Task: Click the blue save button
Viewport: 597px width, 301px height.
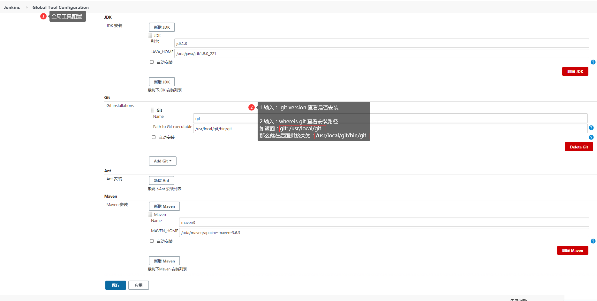Action: click(116, 285)
